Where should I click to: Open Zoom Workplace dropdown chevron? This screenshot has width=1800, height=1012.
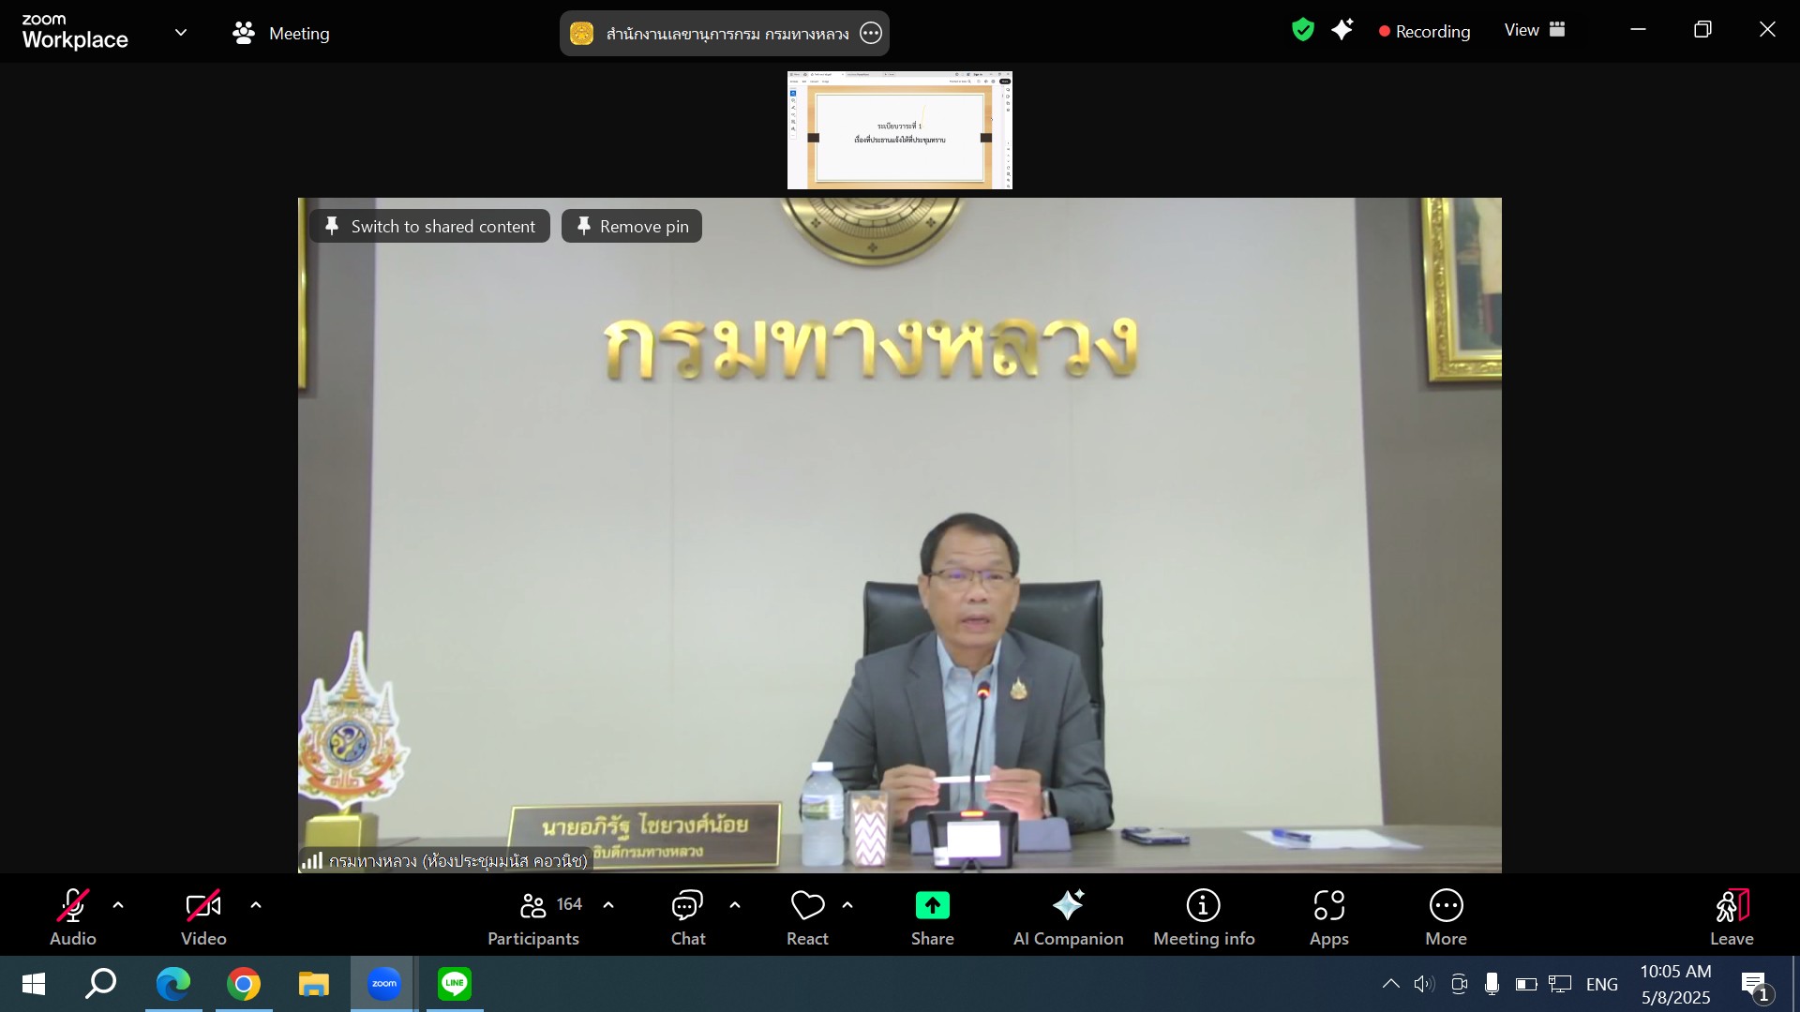[181, 33]
